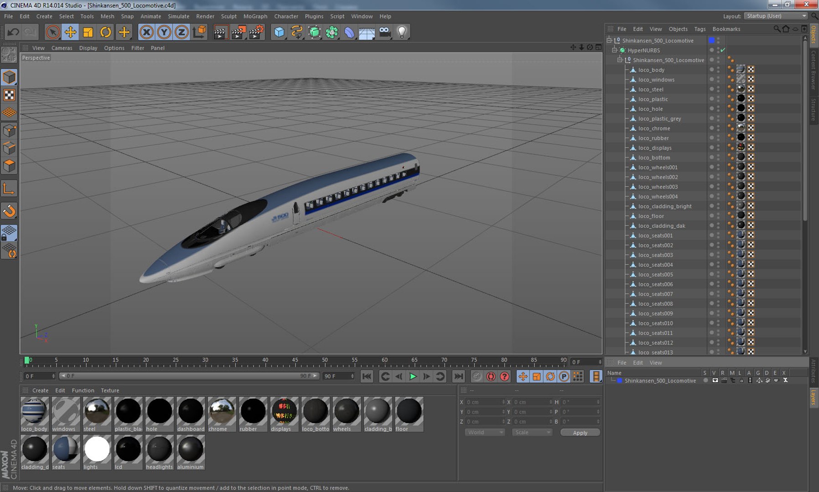Open the MoGraph menu
Viewport: 819px width, 492px height.
[255, 16]
